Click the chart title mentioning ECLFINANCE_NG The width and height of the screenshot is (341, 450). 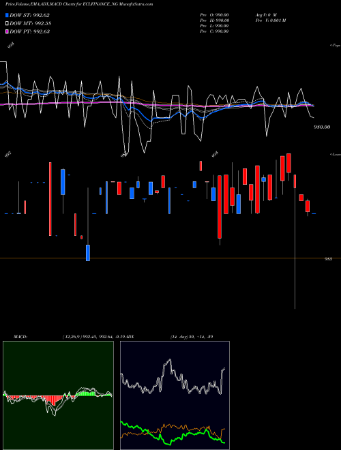click(79, 4)
